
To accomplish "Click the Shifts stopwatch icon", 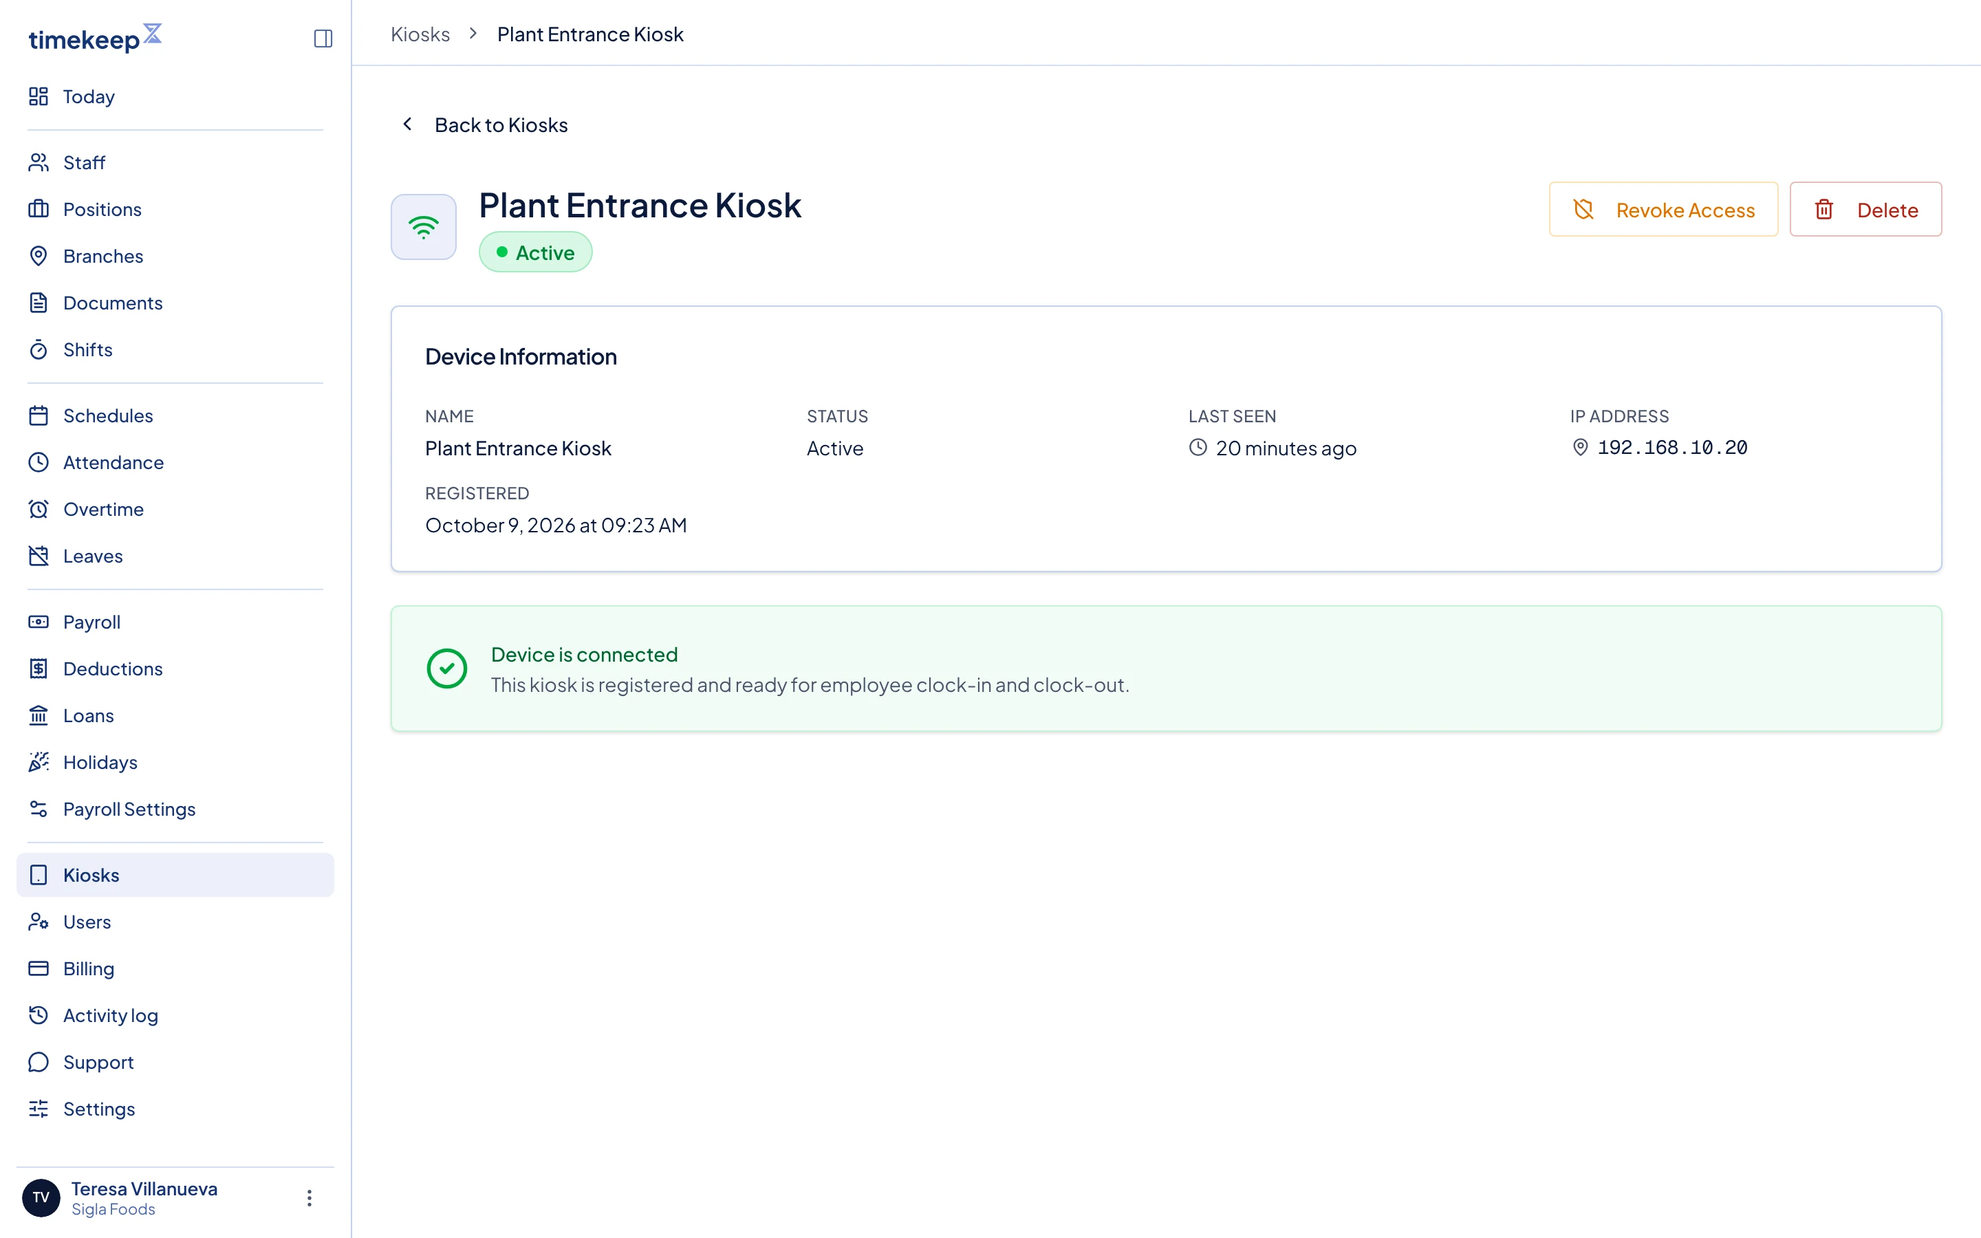I will (x=39, y=349).
